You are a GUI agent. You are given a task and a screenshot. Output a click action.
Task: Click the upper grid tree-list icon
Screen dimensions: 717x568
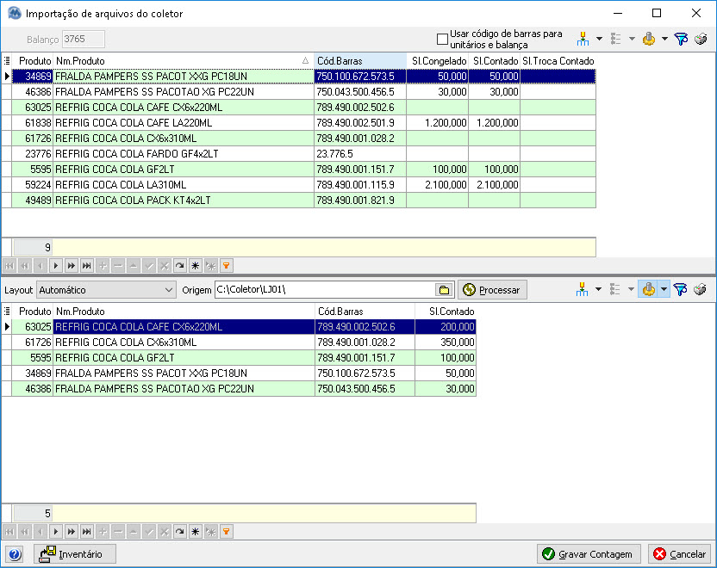pyautogui.click(x=615, y=39)
